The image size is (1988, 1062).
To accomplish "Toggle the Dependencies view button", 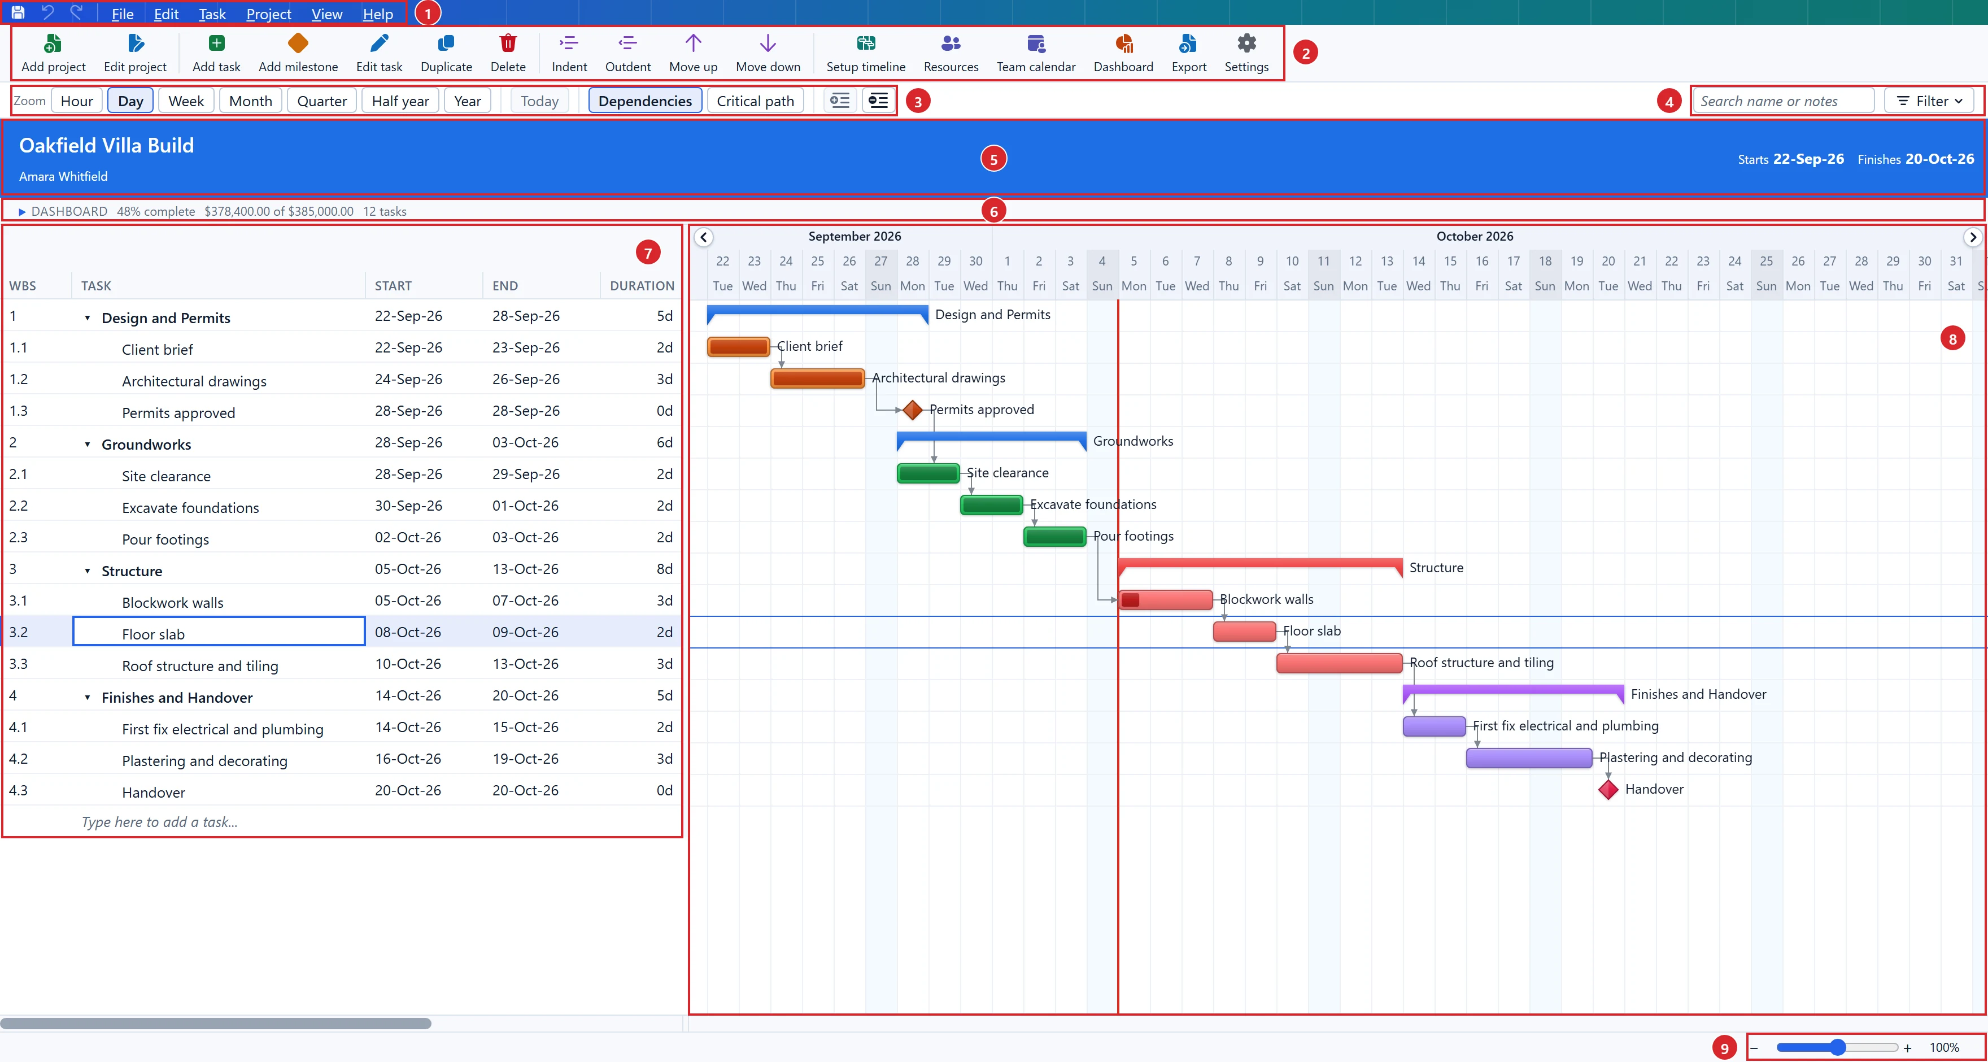I will pyautogui.click(x=645, y=101).
